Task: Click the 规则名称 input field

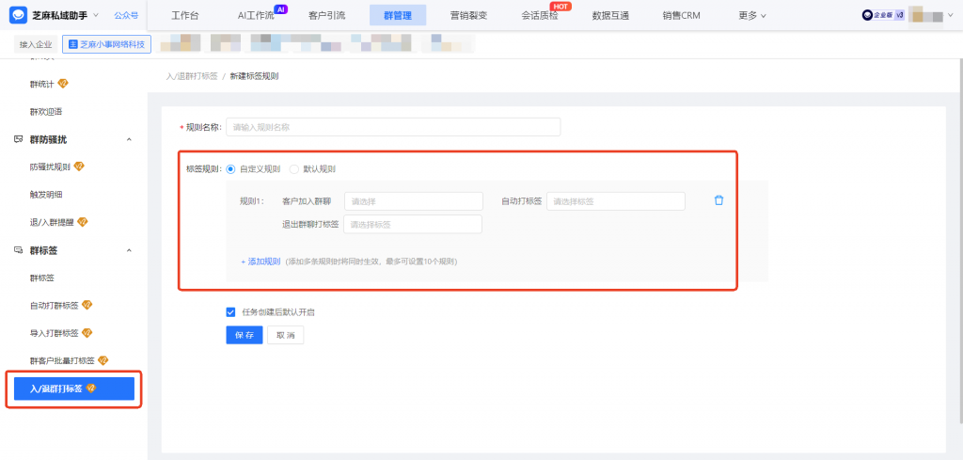Action: click(393, 127)
